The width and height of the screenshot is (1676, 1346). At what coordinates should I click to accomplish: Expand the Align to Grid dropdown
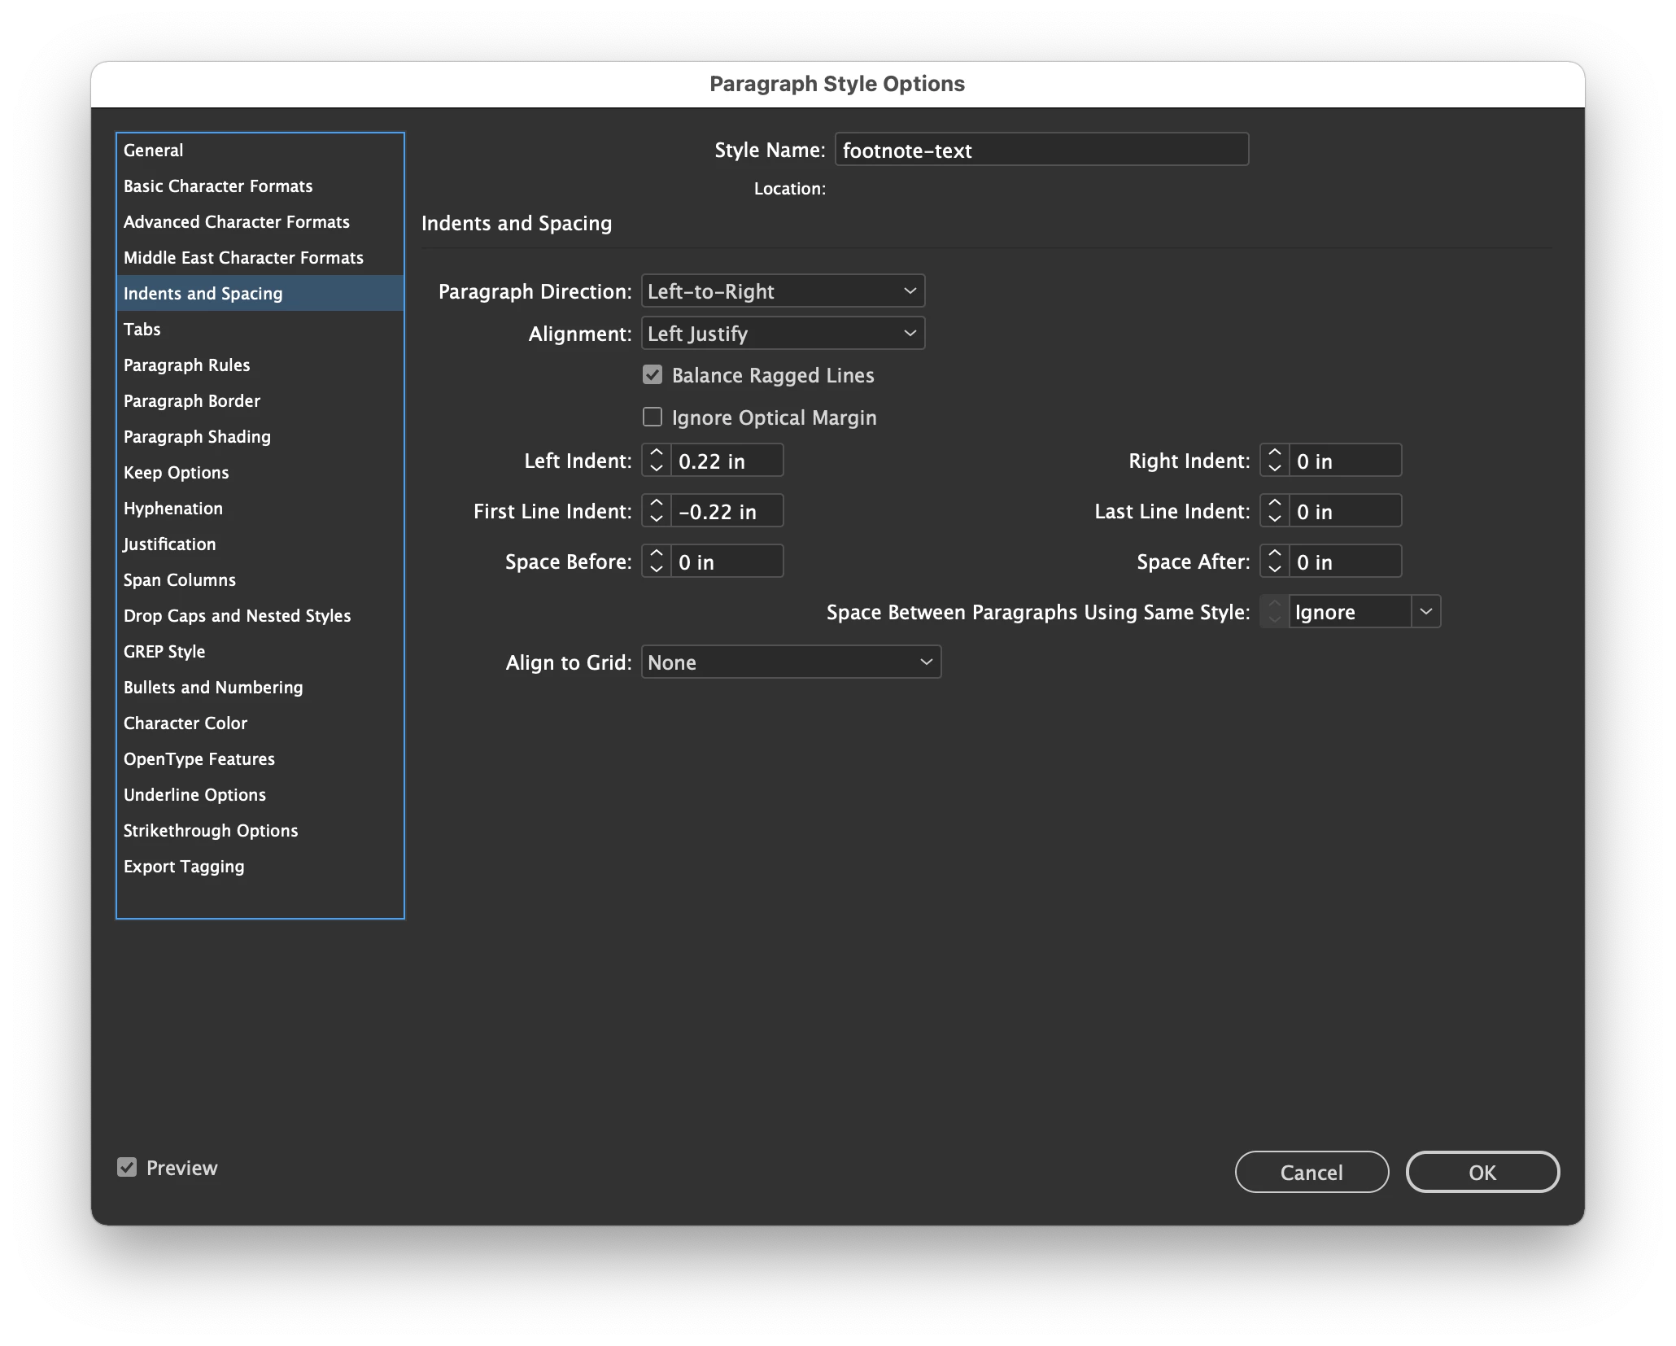[791, 662]
